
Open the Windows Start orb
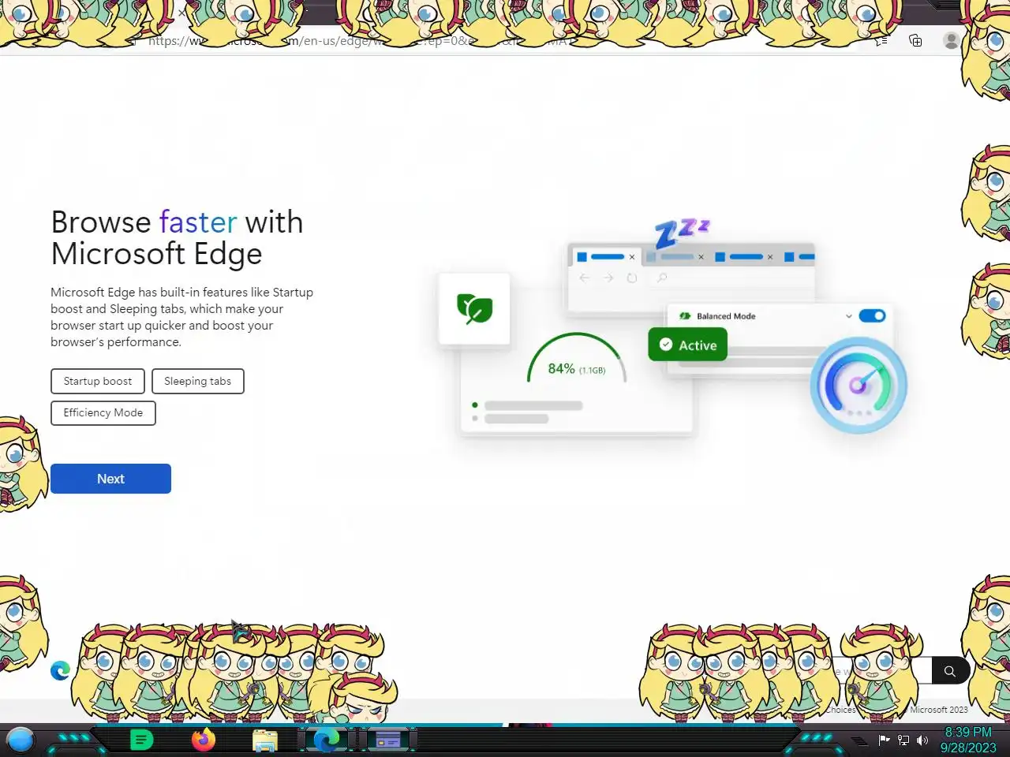21,740
